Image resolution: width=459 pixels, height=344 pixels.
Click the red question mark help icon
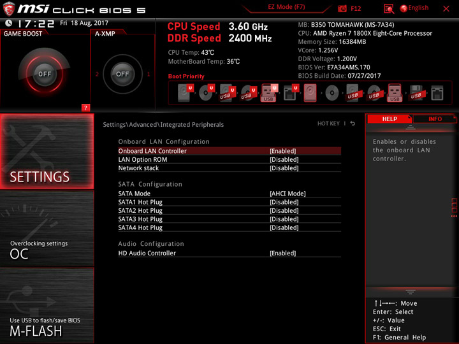coord(85,108)
